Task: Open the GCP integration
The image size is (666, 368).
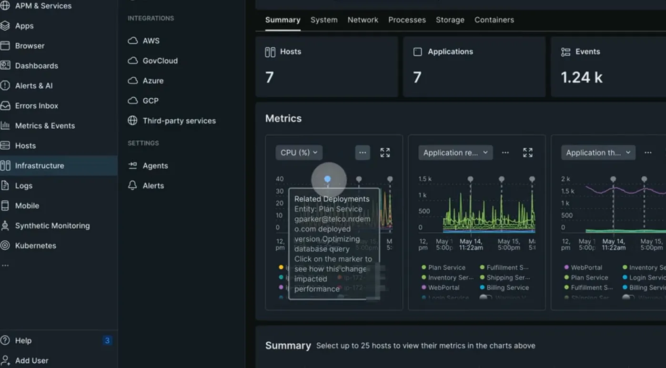Action: pos(151,101)
